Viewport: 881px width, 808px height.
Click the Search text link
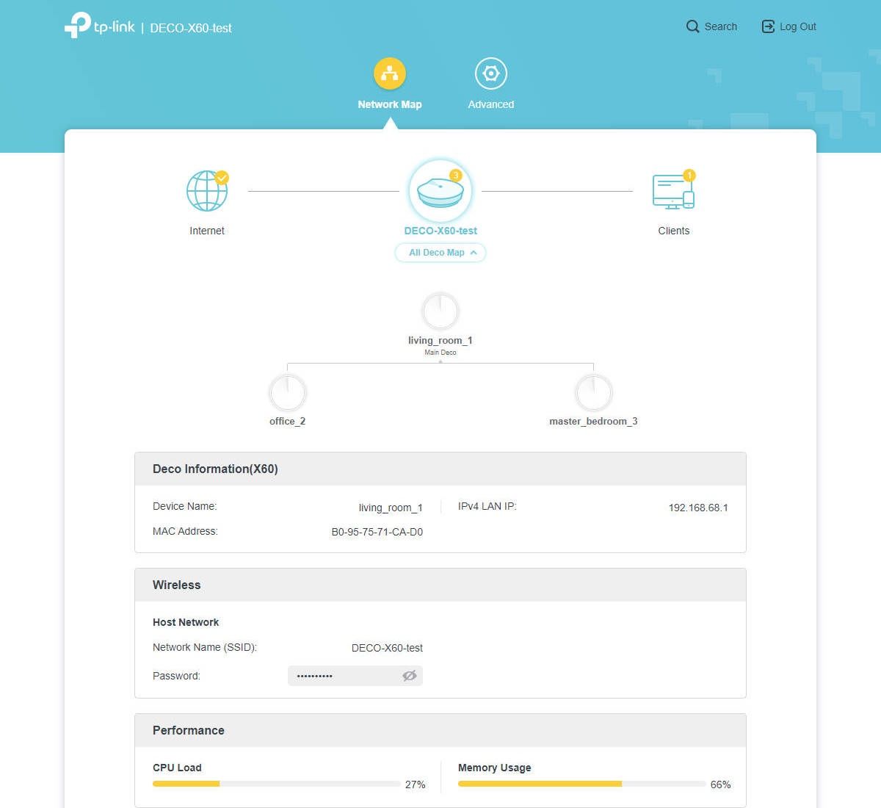pos(721,26)
